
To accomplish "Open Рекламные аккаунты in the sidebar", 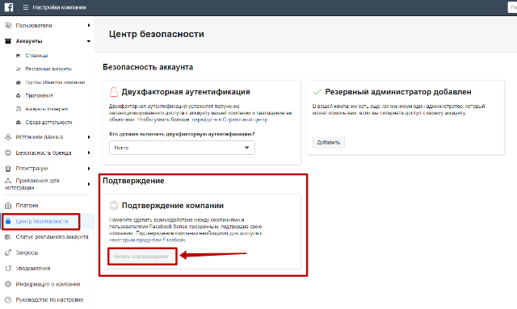I will [x=48, y=69].
